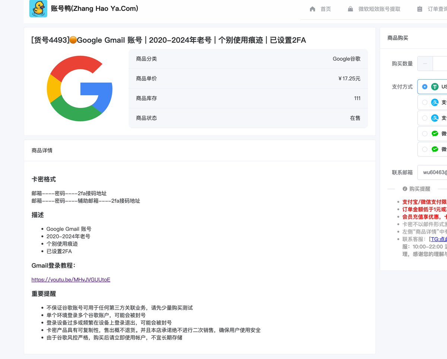
Task: Click the ￥17.25元 price value
Action: [x=349, y=78]
